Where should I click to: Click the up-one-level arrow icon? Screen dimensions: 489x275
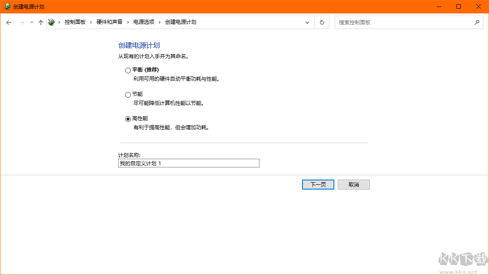coord(41,22)
